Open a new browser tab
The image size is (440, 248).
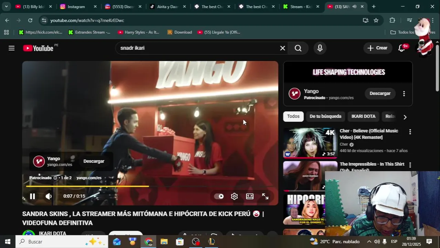pyautogui.click(x=374, y=7)
